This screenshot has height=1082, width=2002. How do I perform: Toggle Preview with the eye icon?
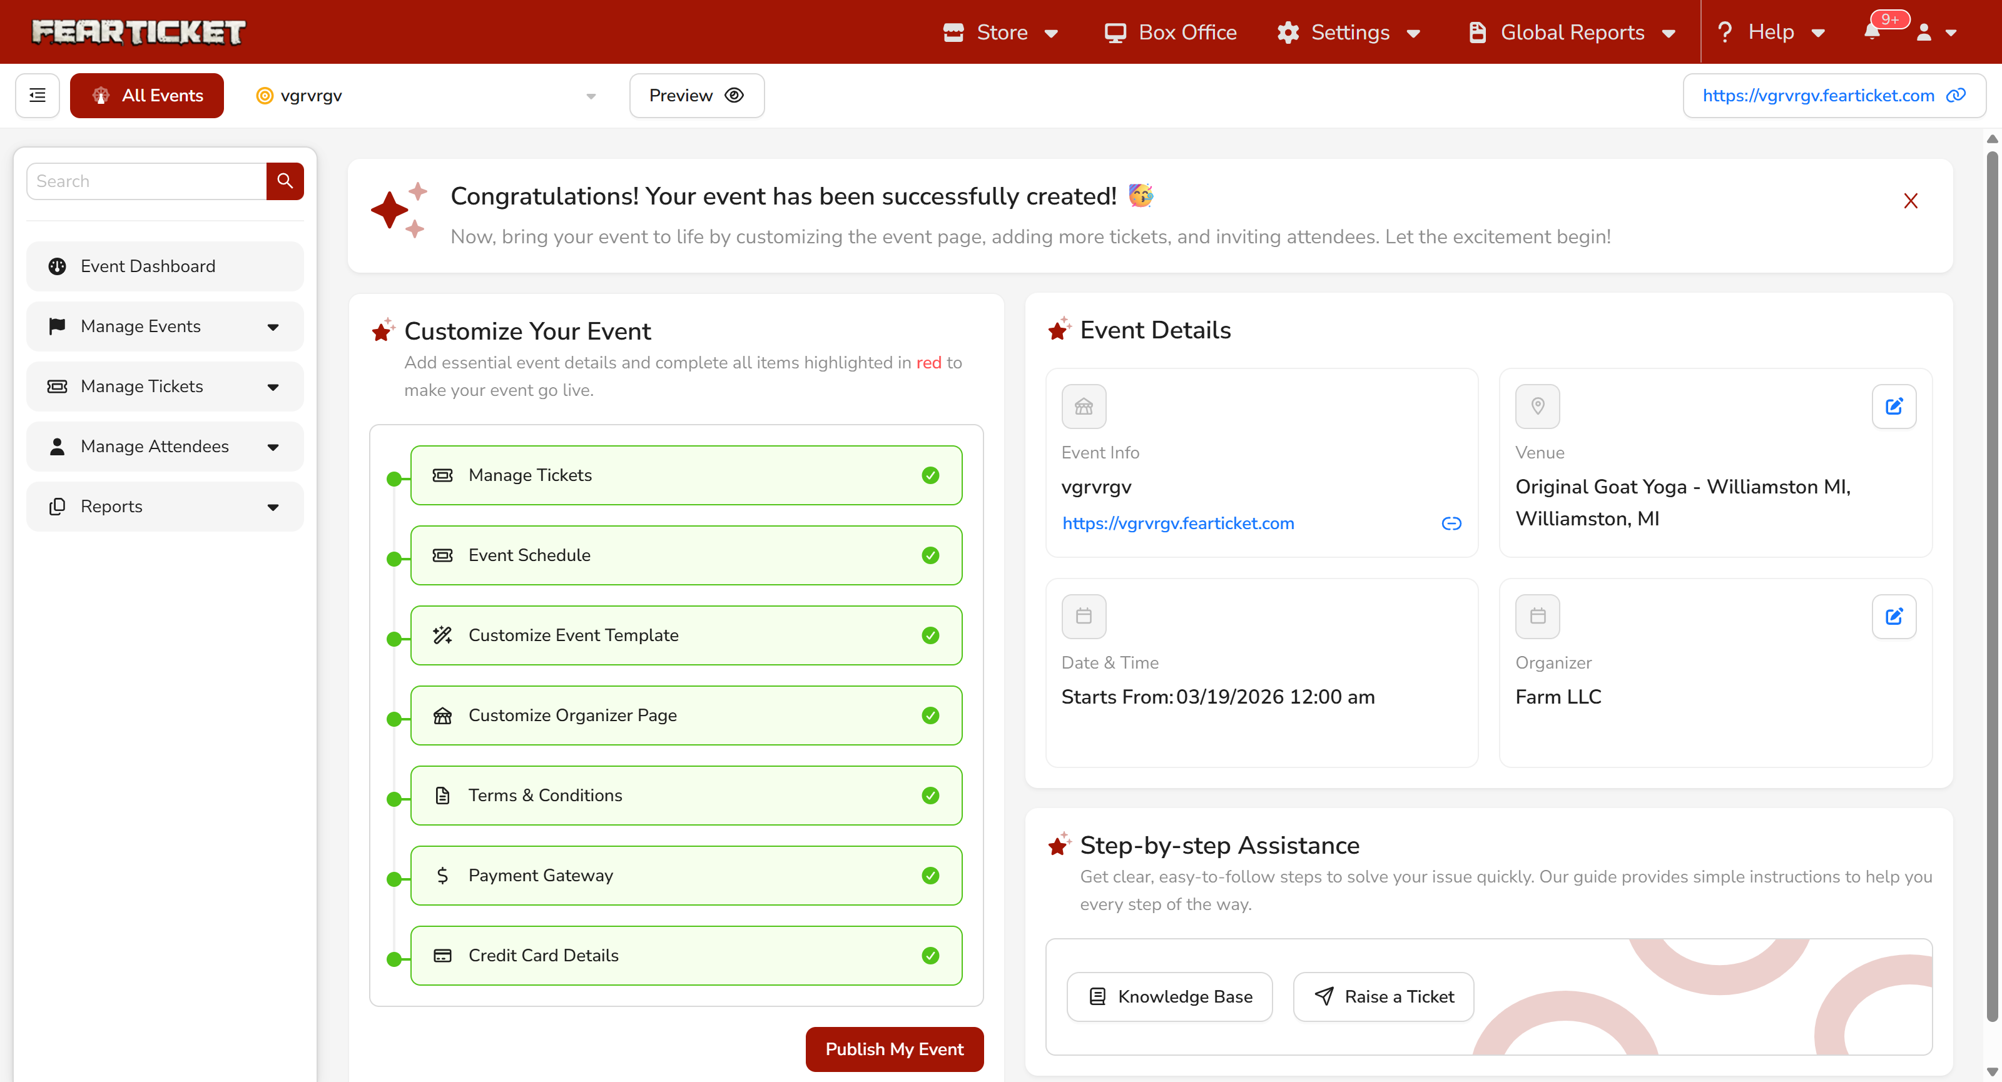(x=734, y=96)
